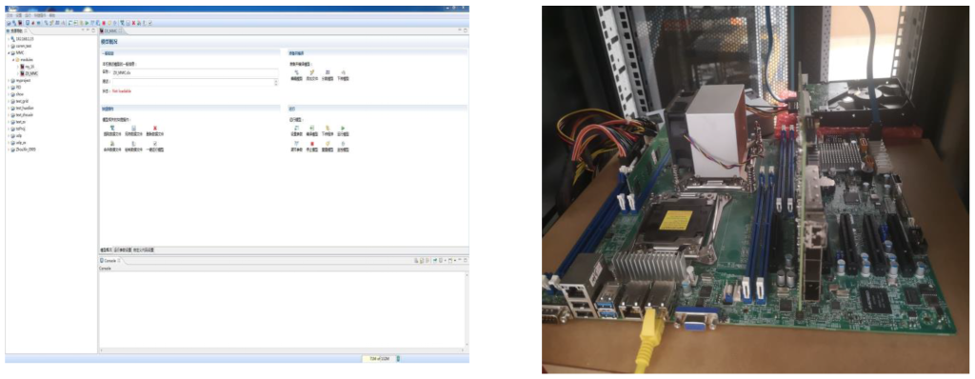
Task: Expand the myproject node
Action: coord(9,80)
